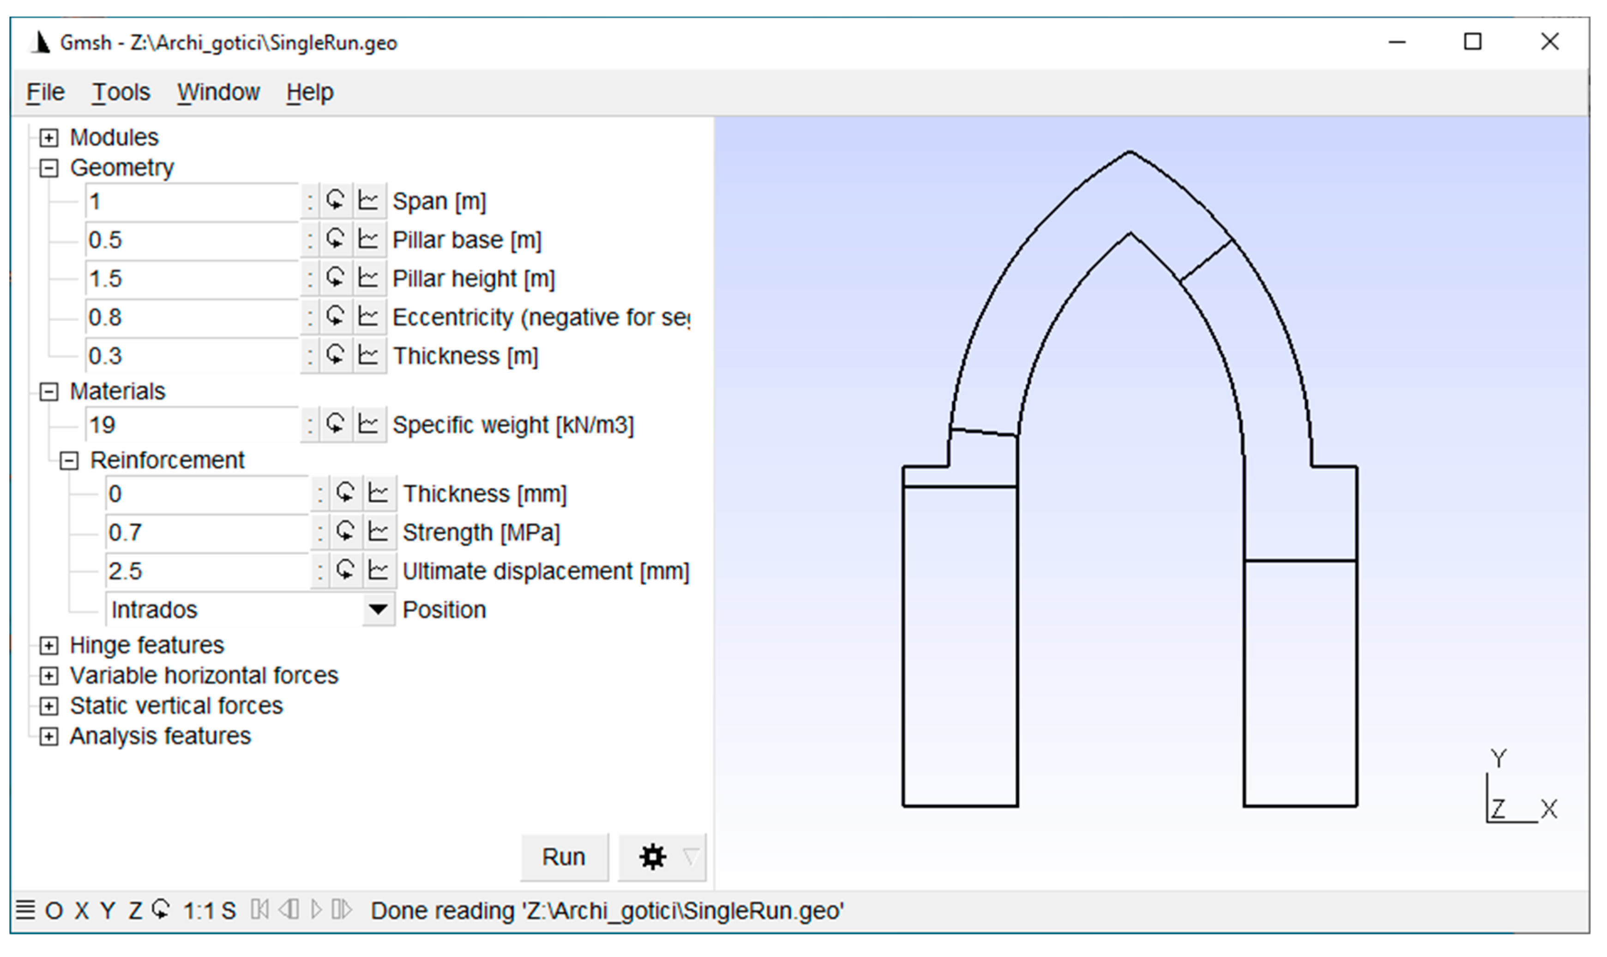1607x957 pixels.
Task: Expand the Modules tree node
Action: pos(49,138)
